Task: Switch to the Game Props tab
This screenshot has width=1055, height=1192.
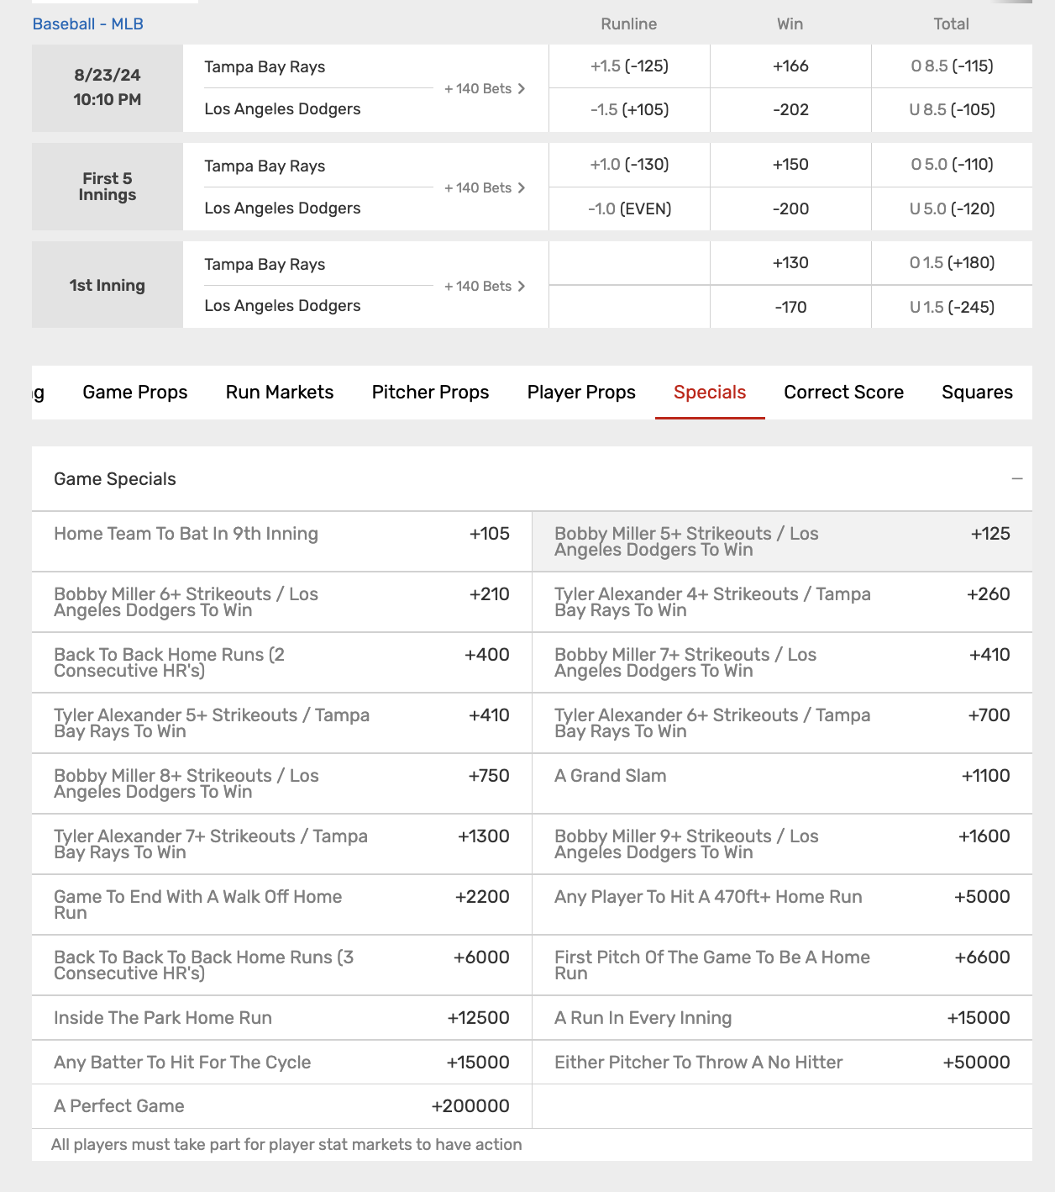Action: 135,393
